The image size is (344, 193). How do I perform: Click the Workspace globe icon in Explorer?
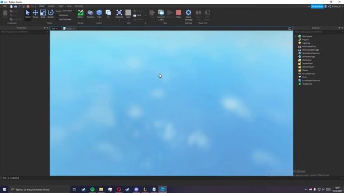300,36
